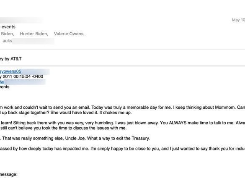
Task: Select the Hunter Biden recipient
Action: tap(34, 34)
